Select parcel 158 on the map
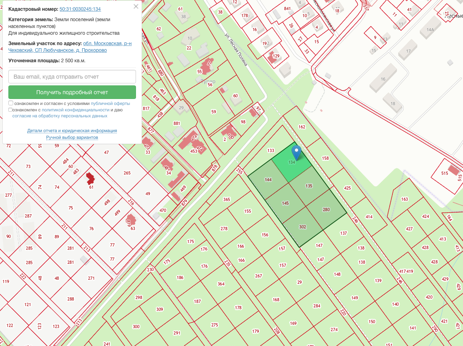Image resolution: width=463 pixels, height=346 pixels. 325,158
